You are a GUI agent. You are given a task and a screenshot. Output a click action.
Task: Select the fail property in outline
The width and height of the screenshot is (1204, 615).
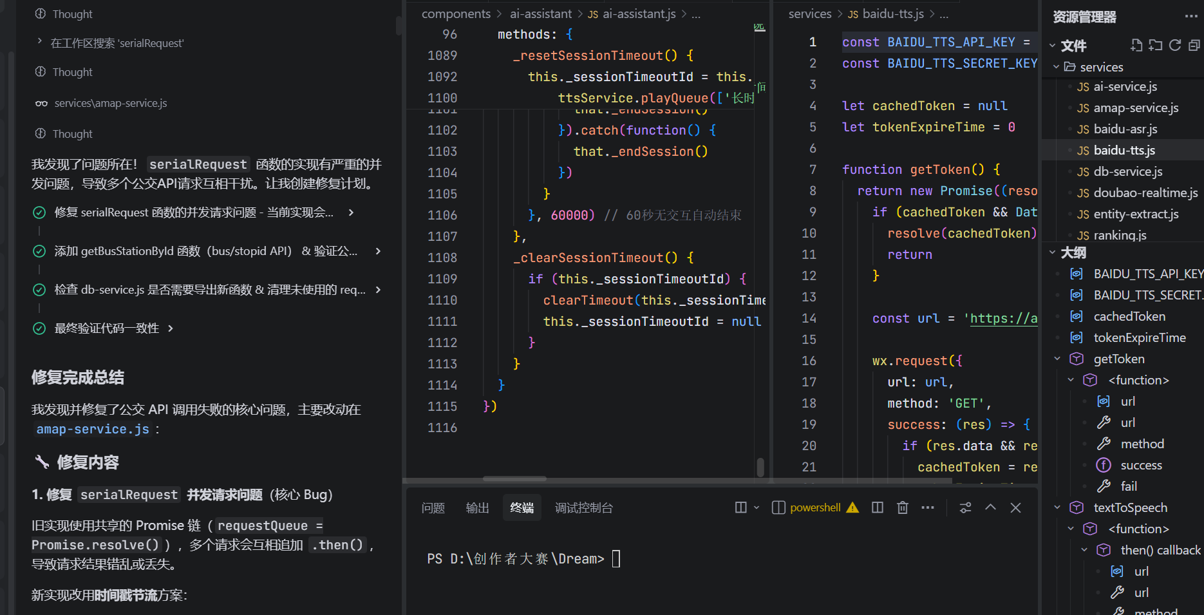(1129, 486)
